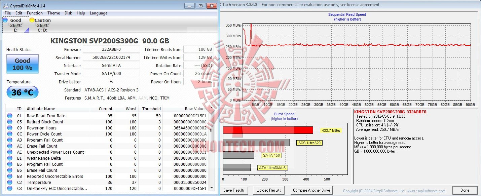Open the Help menu
481x196 pixels.
pyautogui.click(x=81, y=13)
